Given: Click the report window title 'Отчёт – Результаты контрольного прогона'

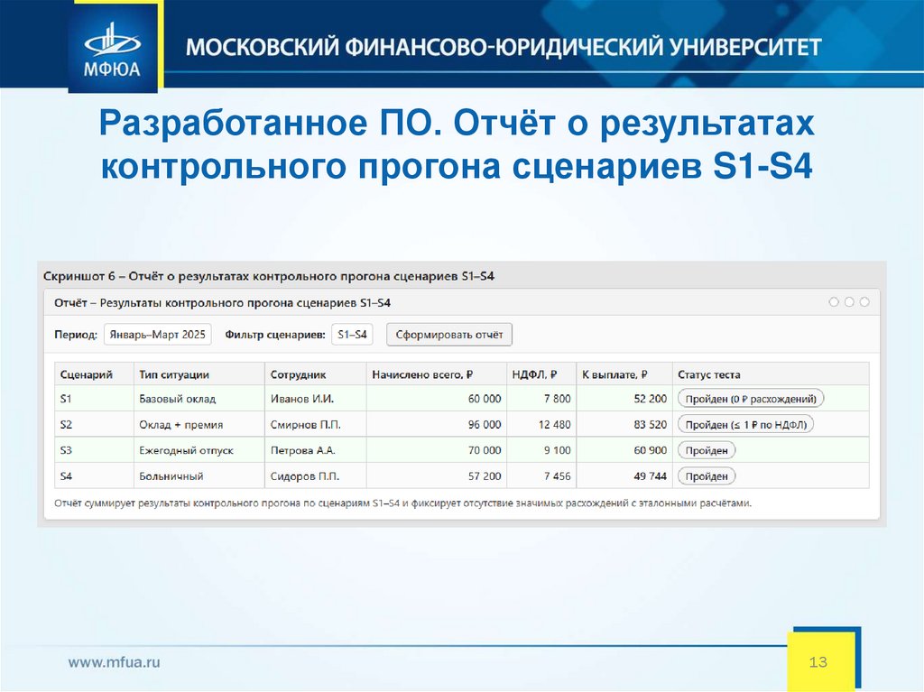Looking at the screenshot, I should 223,303.
